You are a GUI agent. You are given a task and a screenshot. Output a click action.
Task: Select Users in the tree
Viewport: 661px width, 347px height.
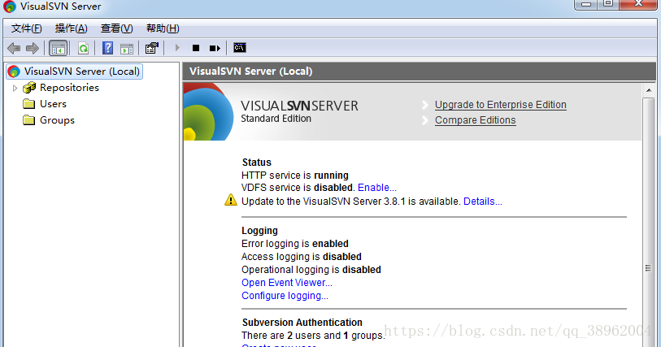click(x=53, y=103)
